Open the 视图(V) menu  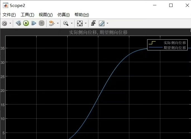pyautogui.click(x=46, y=15)
